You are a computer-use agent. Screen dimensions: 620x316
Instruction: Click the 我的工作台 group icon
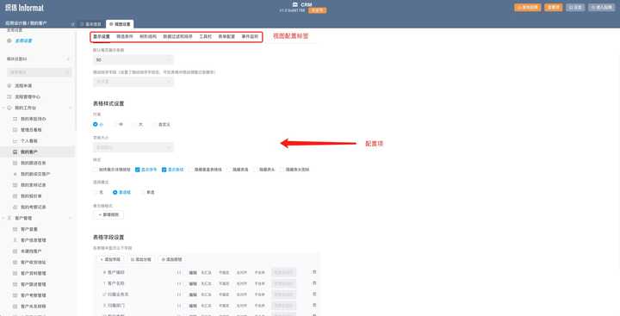click(x=9, y=108)
